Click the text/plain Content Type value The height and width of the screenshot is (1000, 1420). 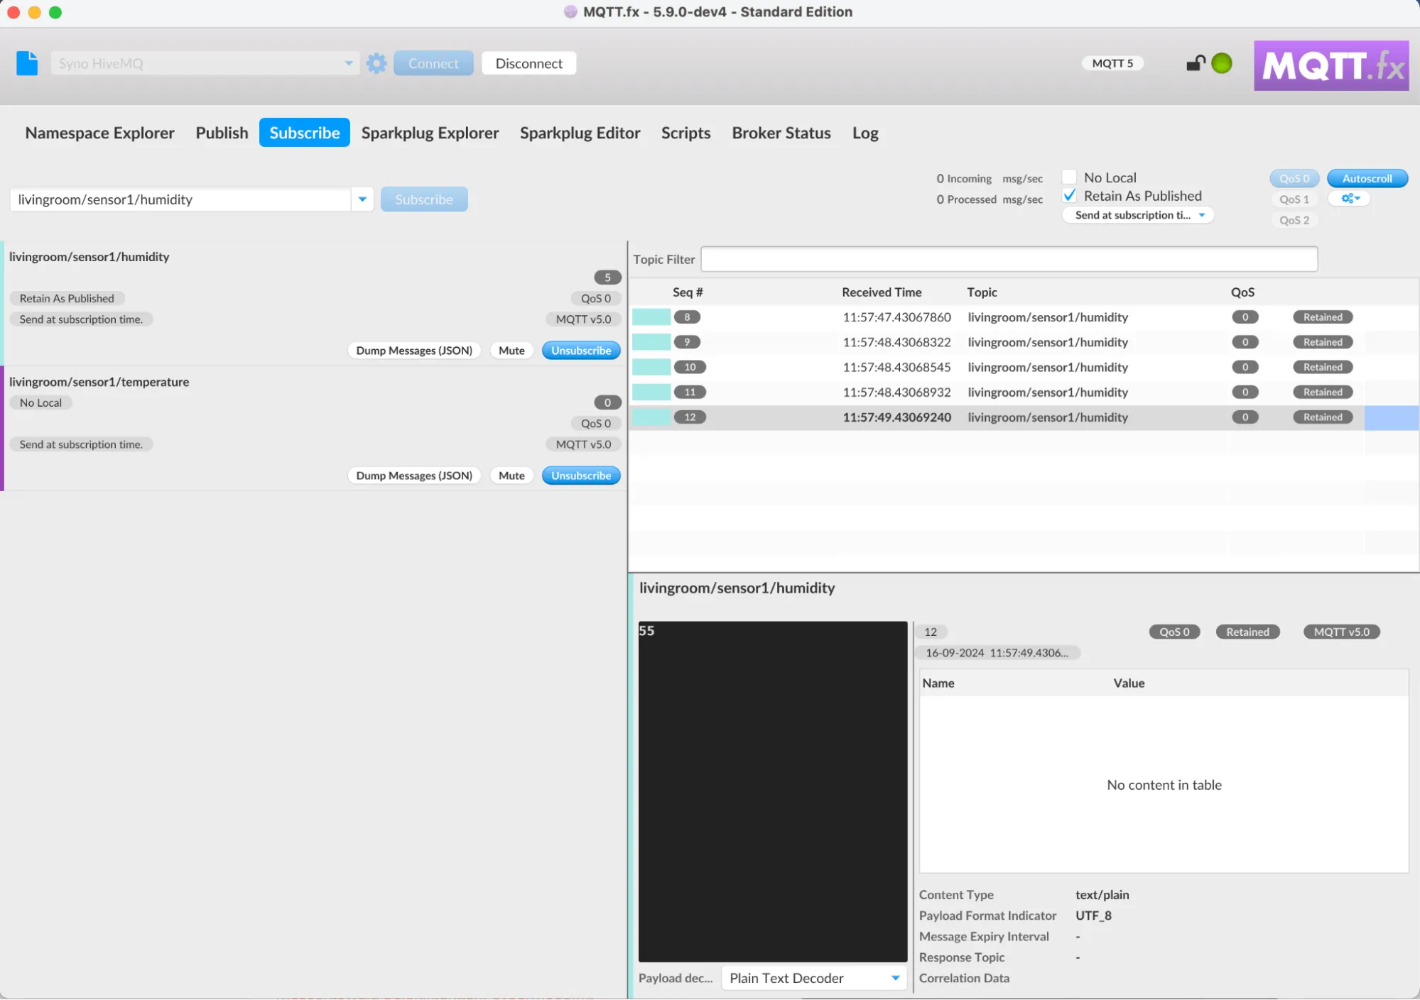1102,895
